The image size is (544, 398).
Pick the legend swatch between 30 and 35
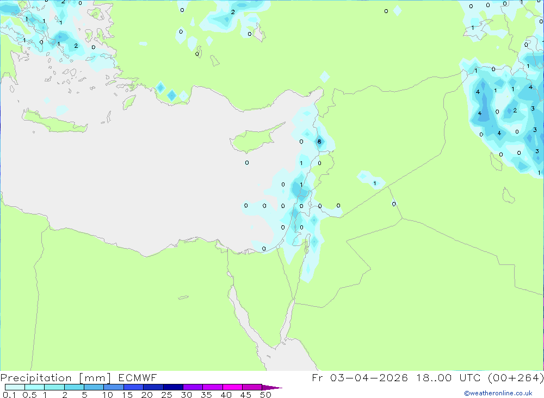[x=193, y=387]
